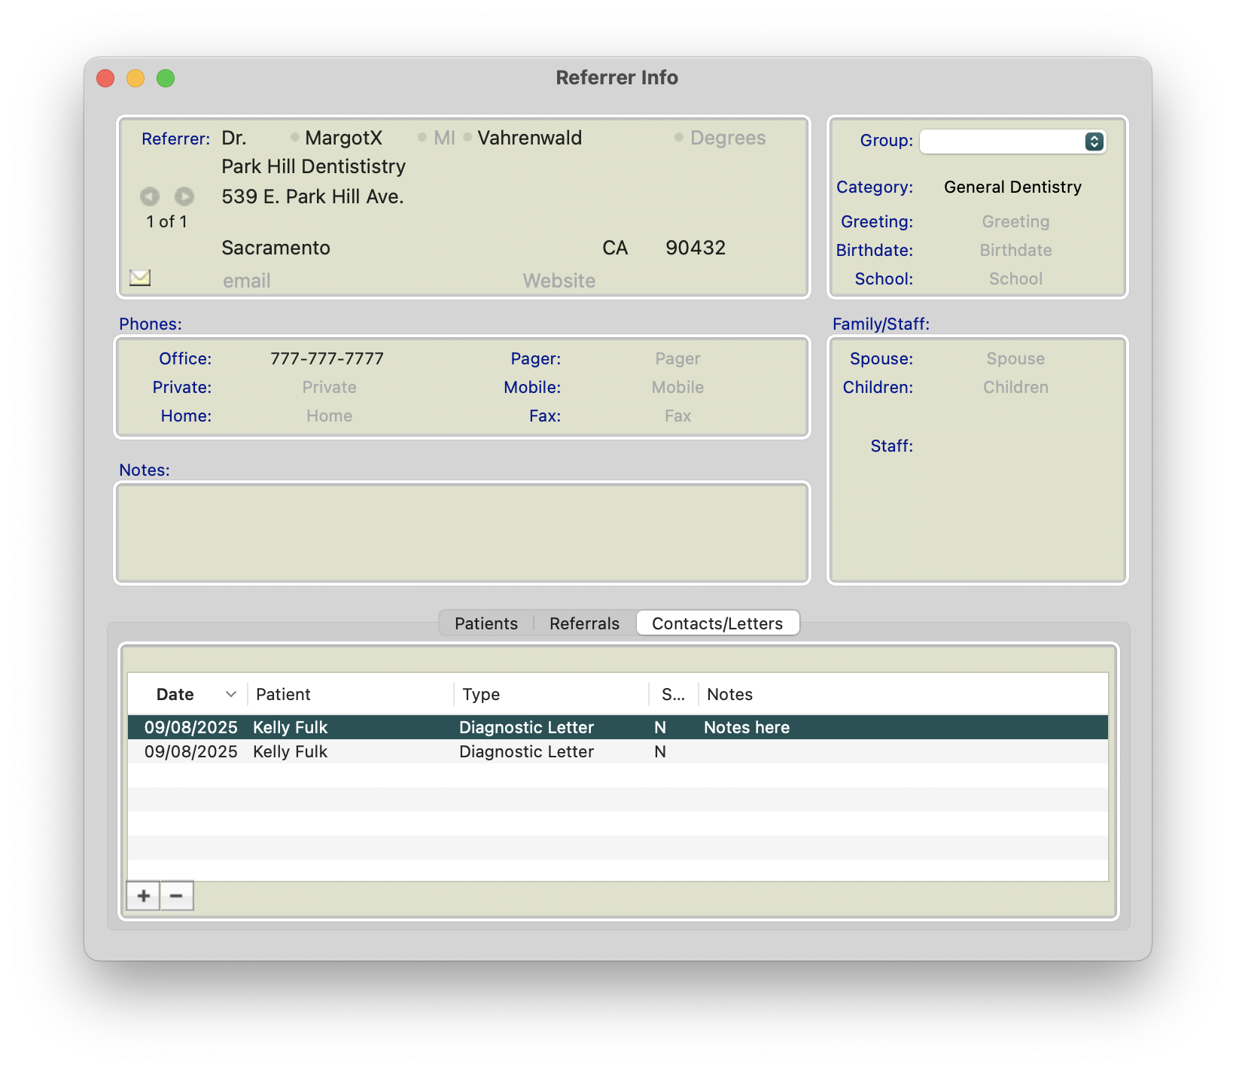This screenshot has width=1236, height=1072.
Task: Sort by the Date column chevron
Action: [x=231, y=694]
